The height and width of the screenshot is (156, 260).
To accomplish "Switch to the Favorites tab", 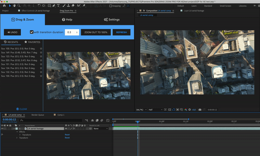I will pyautogui.click(x=32, y=42).
